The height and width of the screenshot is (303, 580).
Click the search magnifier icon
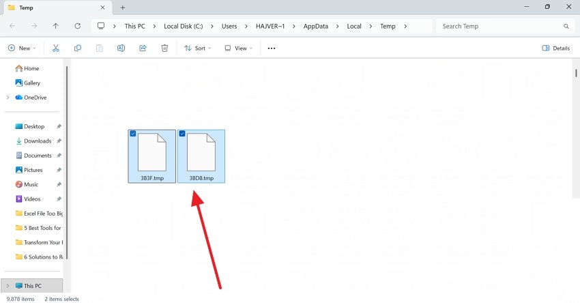(566, 26)
